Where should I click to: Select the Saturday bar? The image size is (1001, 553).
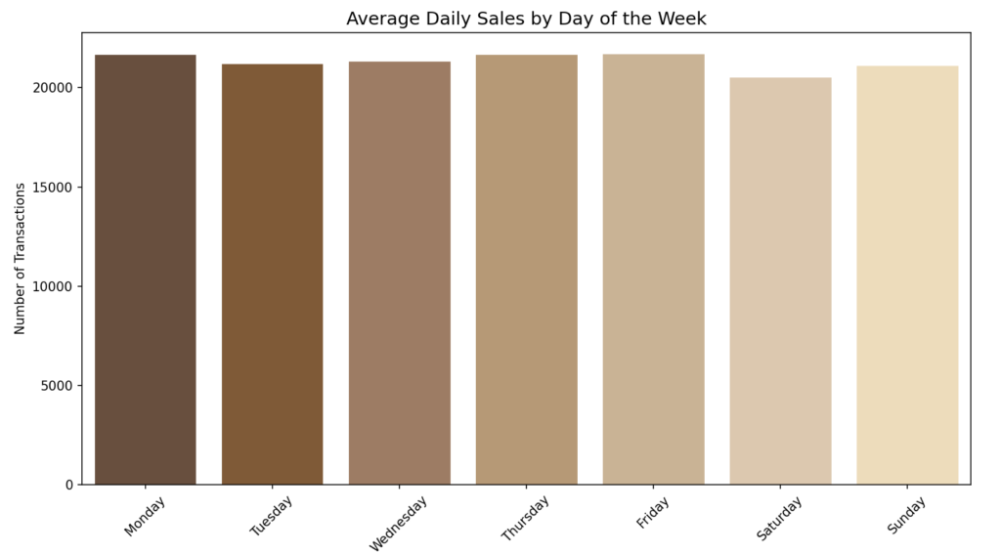pyautogui.click(x=780, y=281)
